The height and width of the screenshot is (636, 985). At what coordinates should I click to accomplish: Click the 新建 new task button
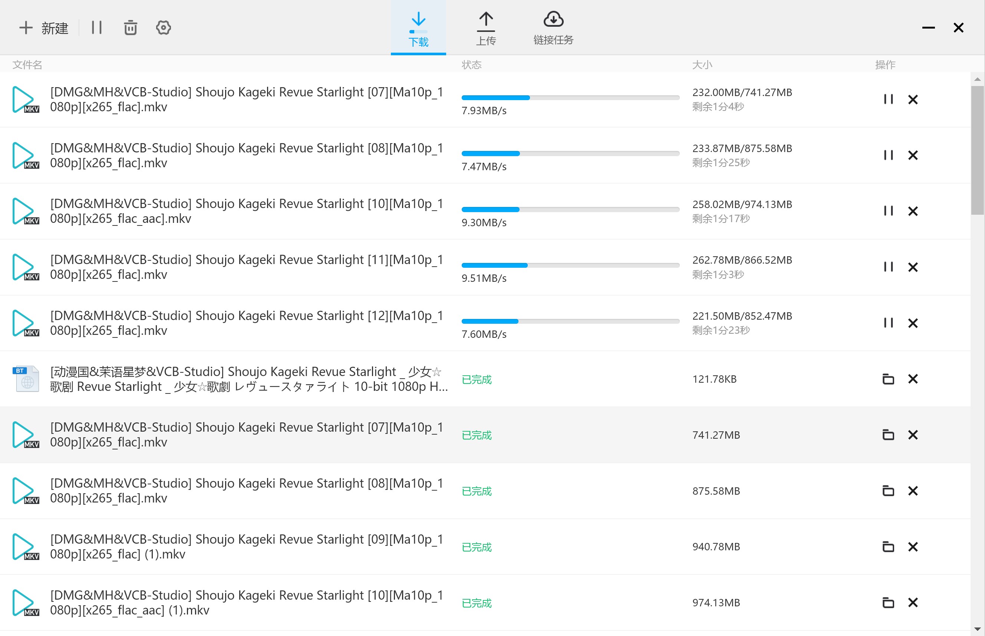(x=44, y=28)
